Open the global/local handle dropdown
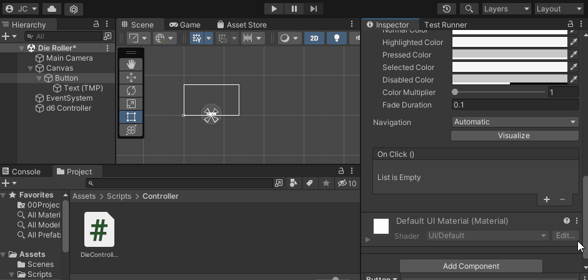Image resolution: width=588 pixels, height=280 pixels. 164,38
